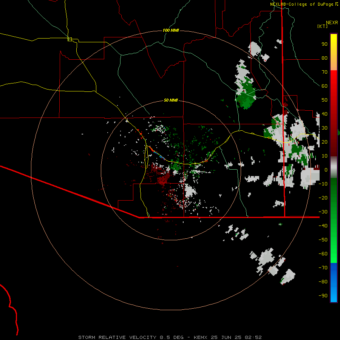This screenshot has width=340, height=340.
Task: Click the 100 NMI range ring label
Action: [x=171, y=30]
